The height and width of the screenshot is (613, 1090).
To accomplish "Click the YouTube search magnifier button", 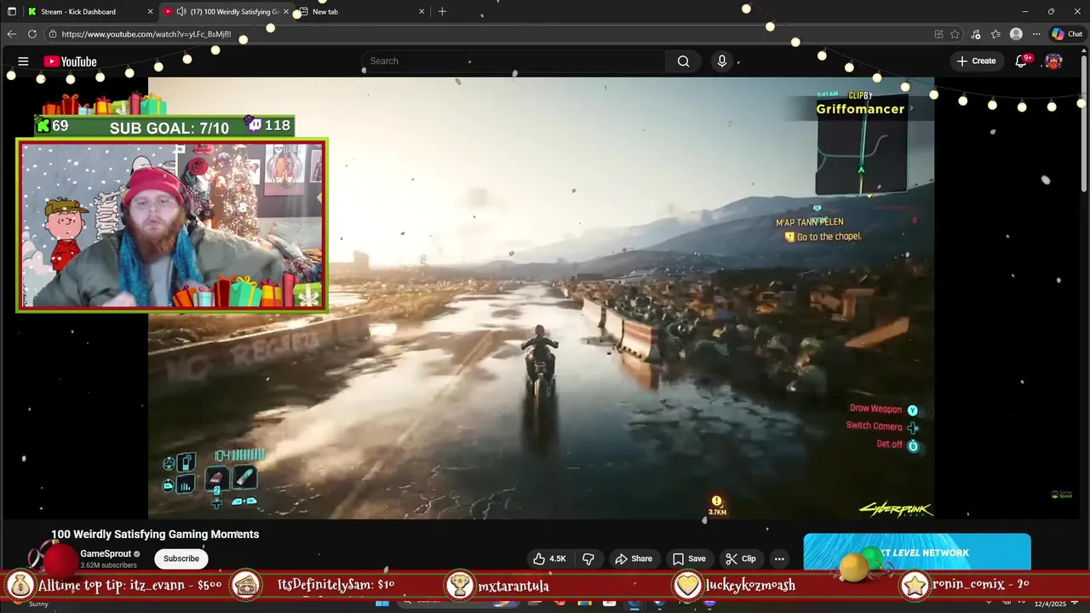I will tap(683, 61).
